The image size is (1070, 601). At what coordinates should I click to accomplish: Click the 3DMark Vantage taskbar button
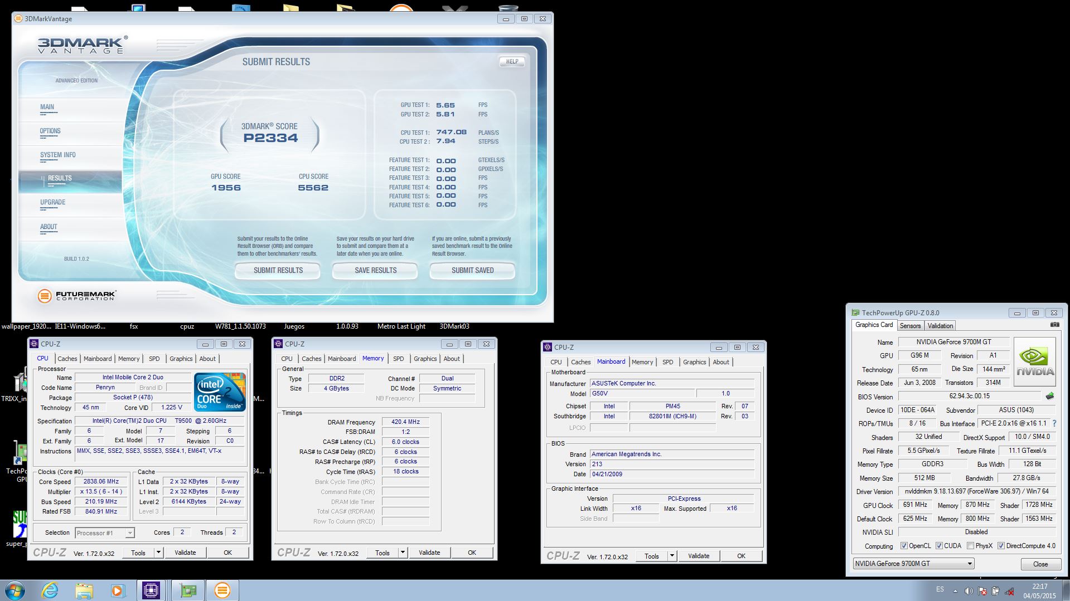[222, 590]
